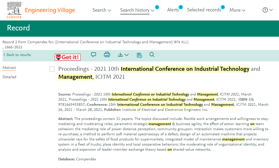This screenshot has height=168, width=279.
Task: Open Engineering Village home link
Action: tap(50, 10)
